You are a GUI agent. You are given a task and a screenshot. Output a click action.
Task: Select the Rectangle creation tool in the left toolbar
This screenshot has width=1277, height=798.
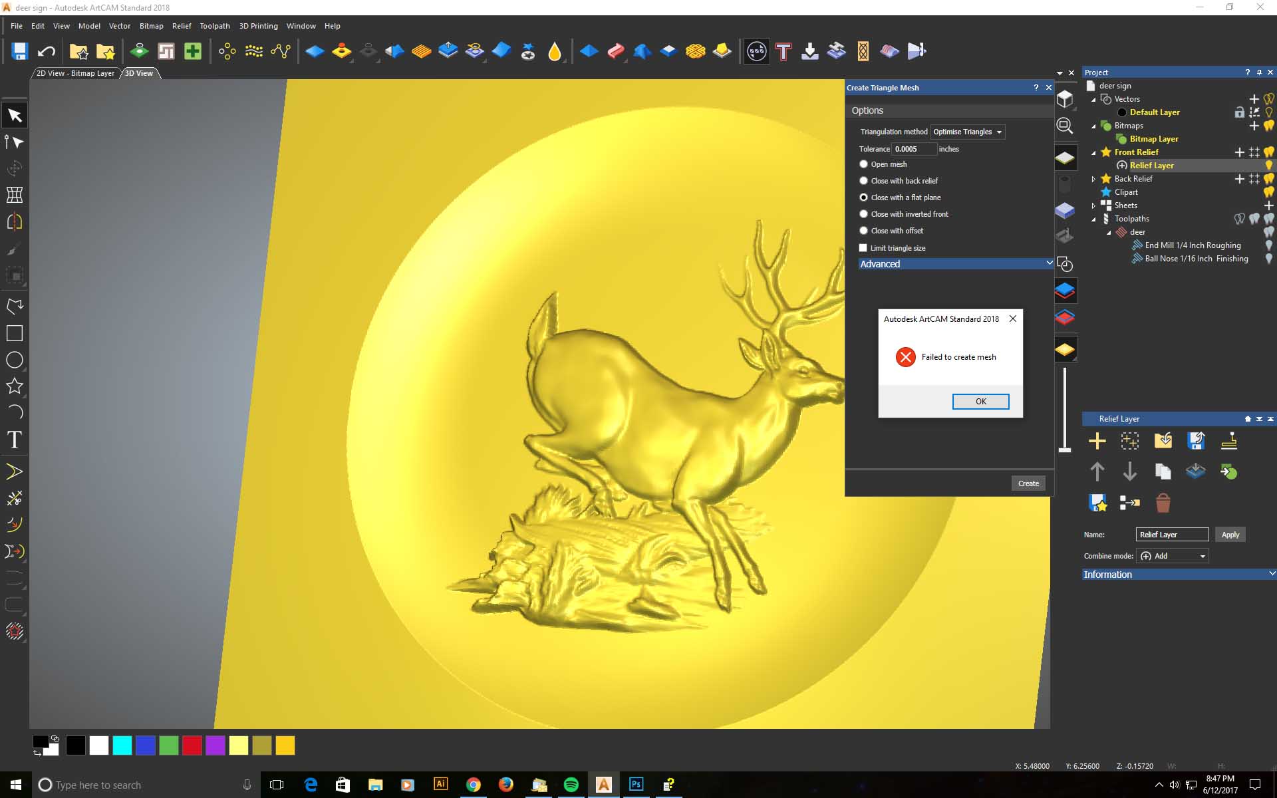(15, 333)
